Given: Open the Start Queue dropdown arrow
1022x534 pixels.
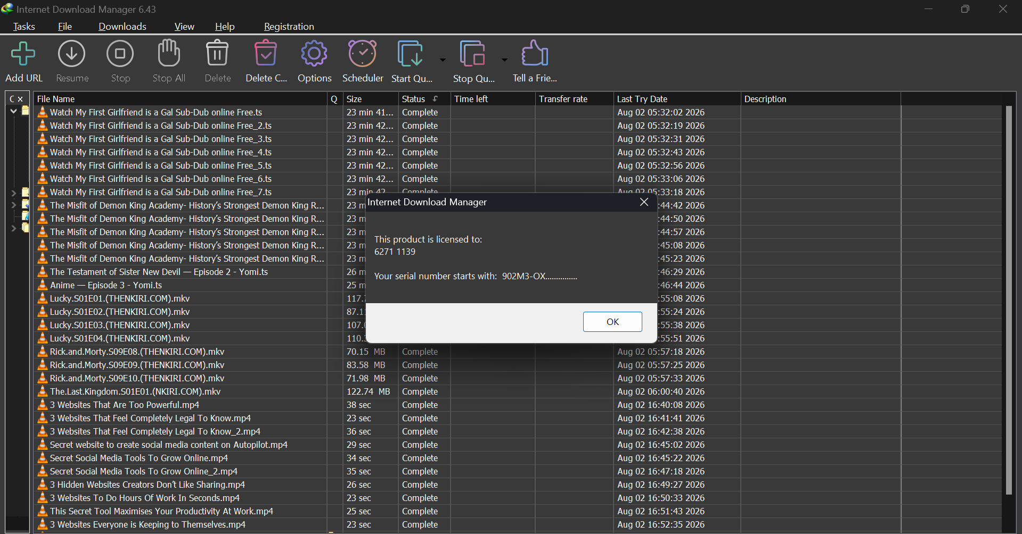Looking at the screenshot, I should tap(443, 60).
